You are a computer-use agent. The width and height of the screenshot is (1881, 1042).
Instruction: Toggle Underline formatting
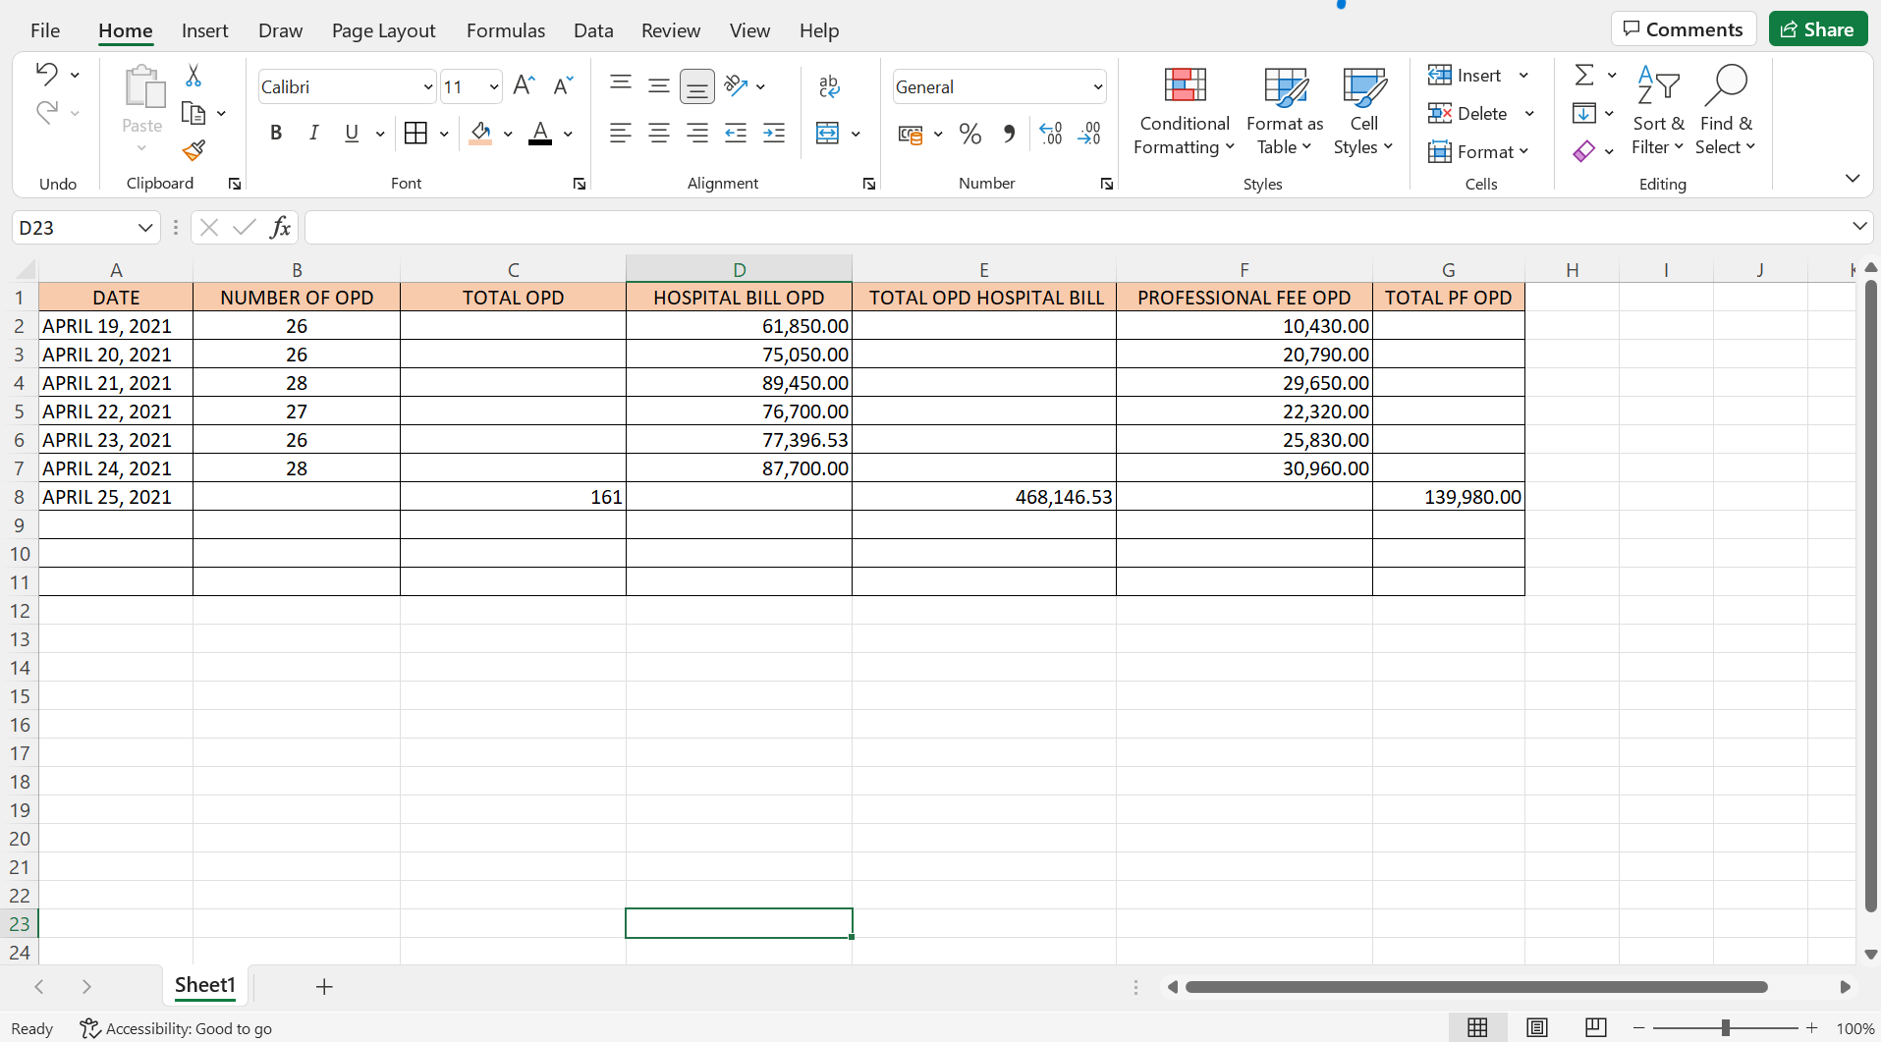(352, 134)
